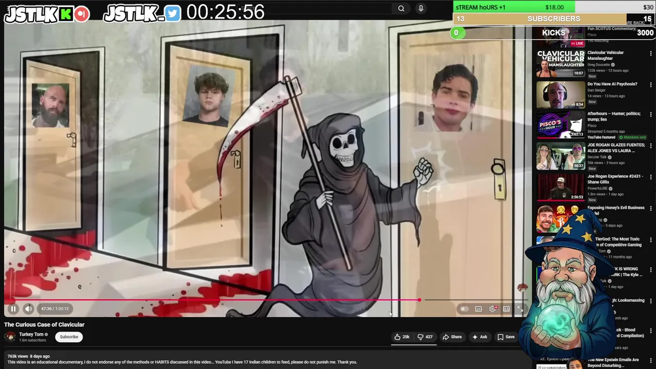Open options menu for Do You Have AI Psychosis?
Viewport: 656px width, 369px height.
(x=651, y=84)
